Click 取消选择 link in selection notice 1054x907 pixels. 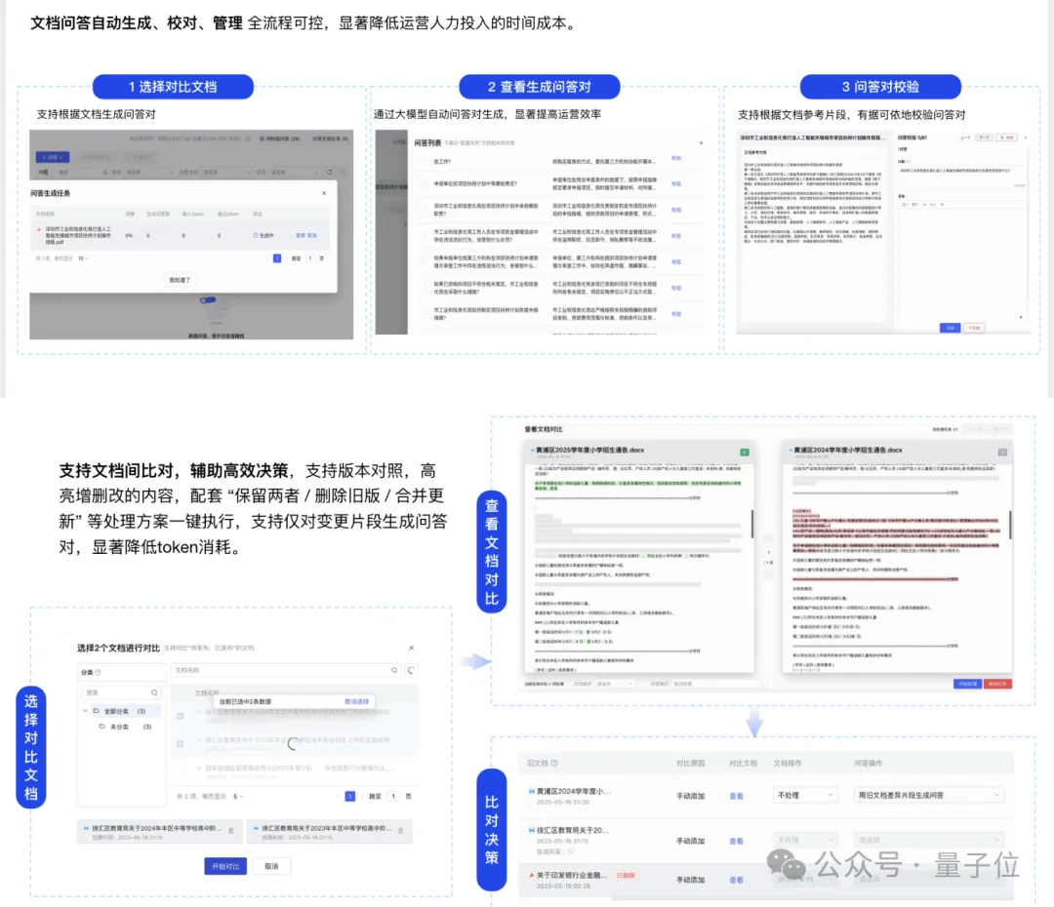click(x=357, y=701)
